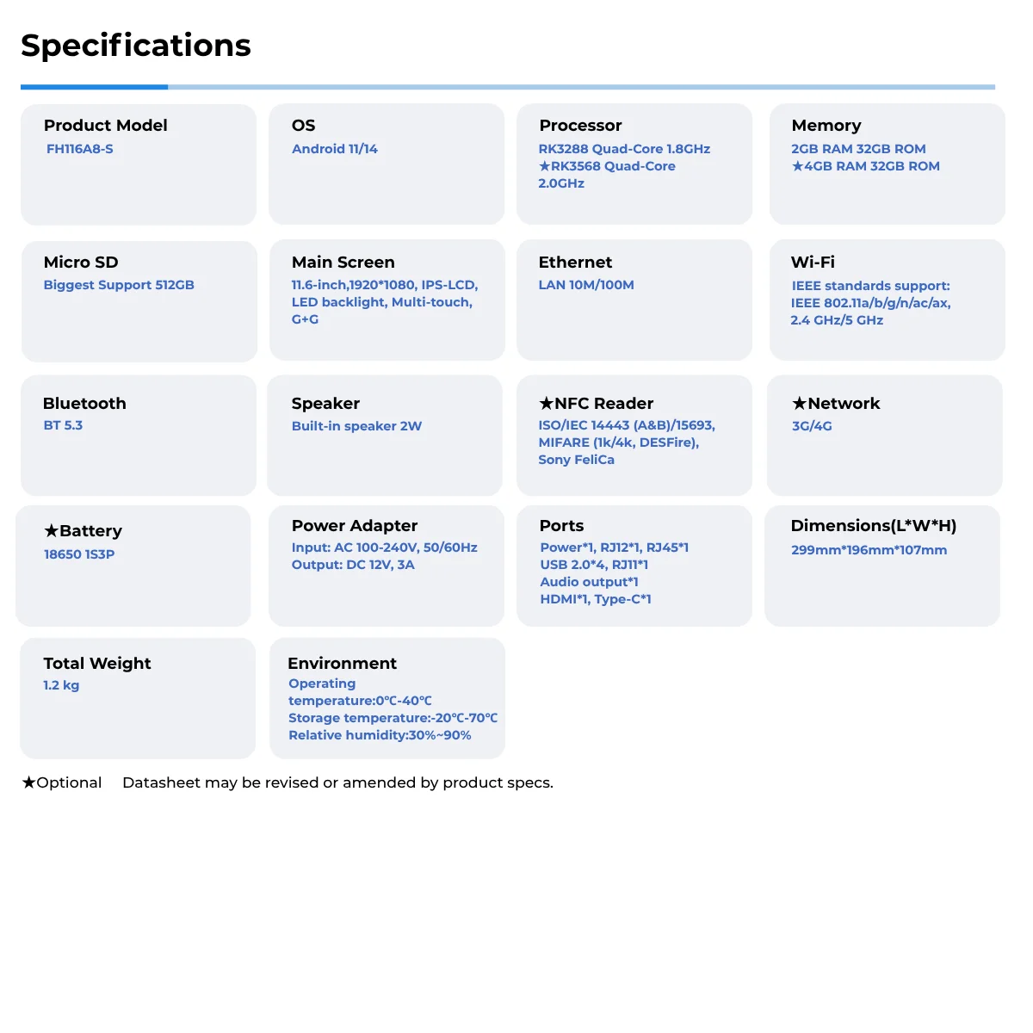
Task: Click Built-in speaker 2W text
Action: [356, 426]
